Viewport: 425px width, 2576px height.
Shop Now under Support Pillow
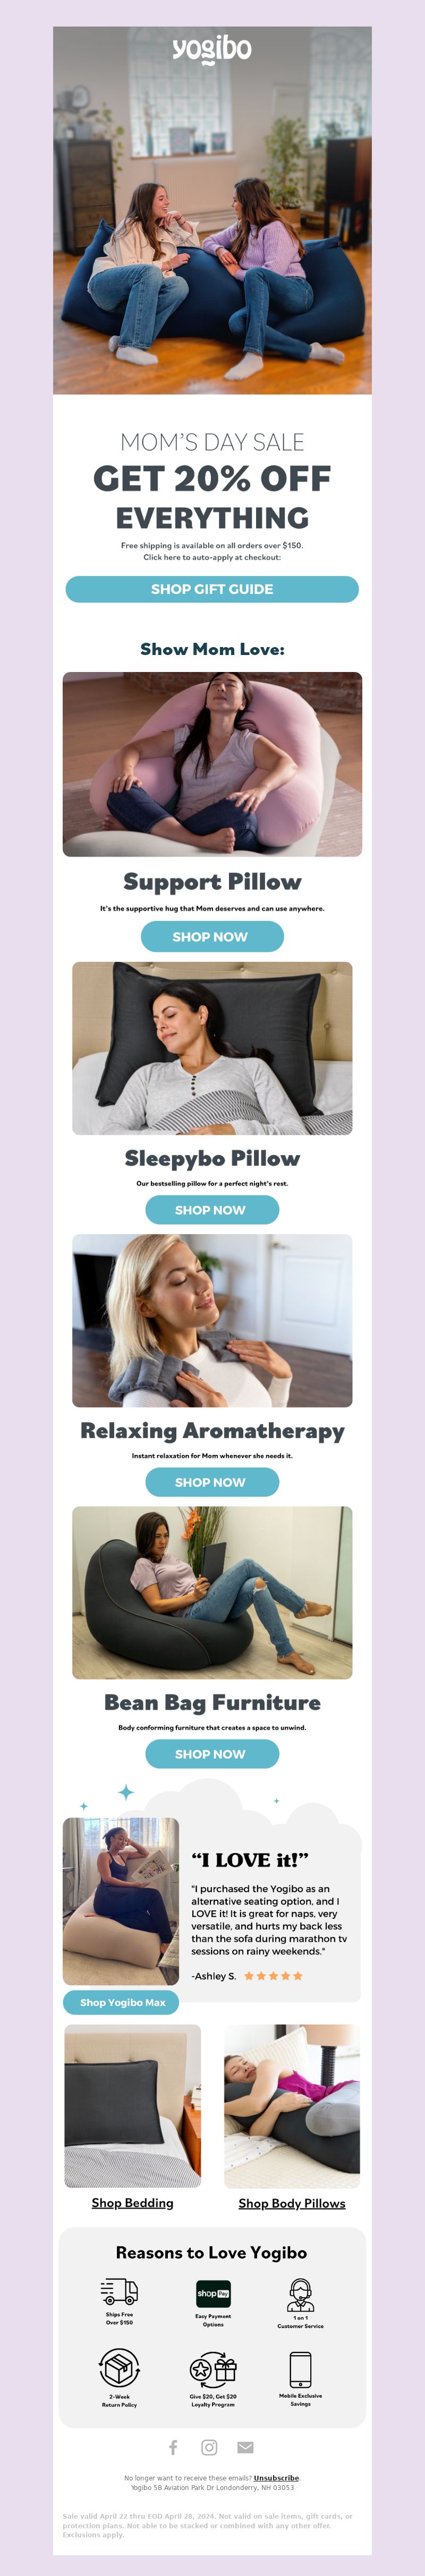pyautogui.click(x=212, y=936)
